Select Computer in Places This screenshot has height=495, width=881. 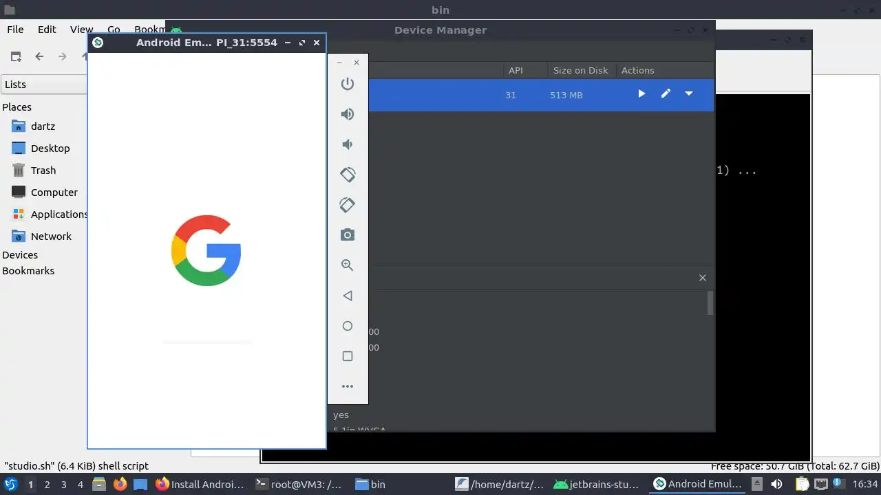(54, 192)
